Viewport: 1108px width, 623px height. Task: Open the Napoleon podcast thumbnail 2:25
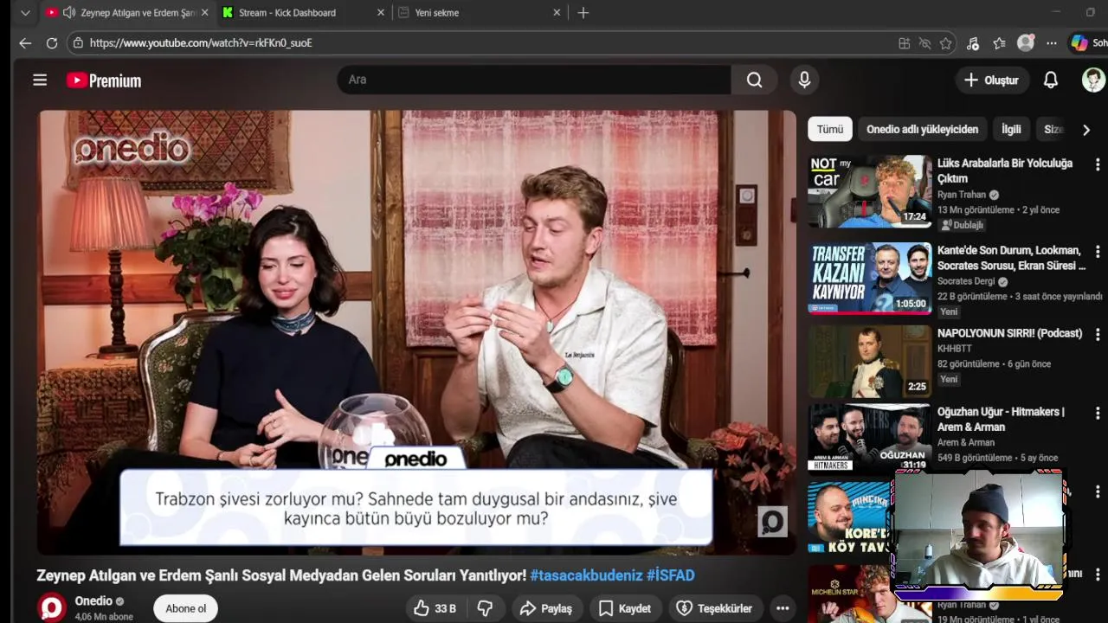click(869, 361)
